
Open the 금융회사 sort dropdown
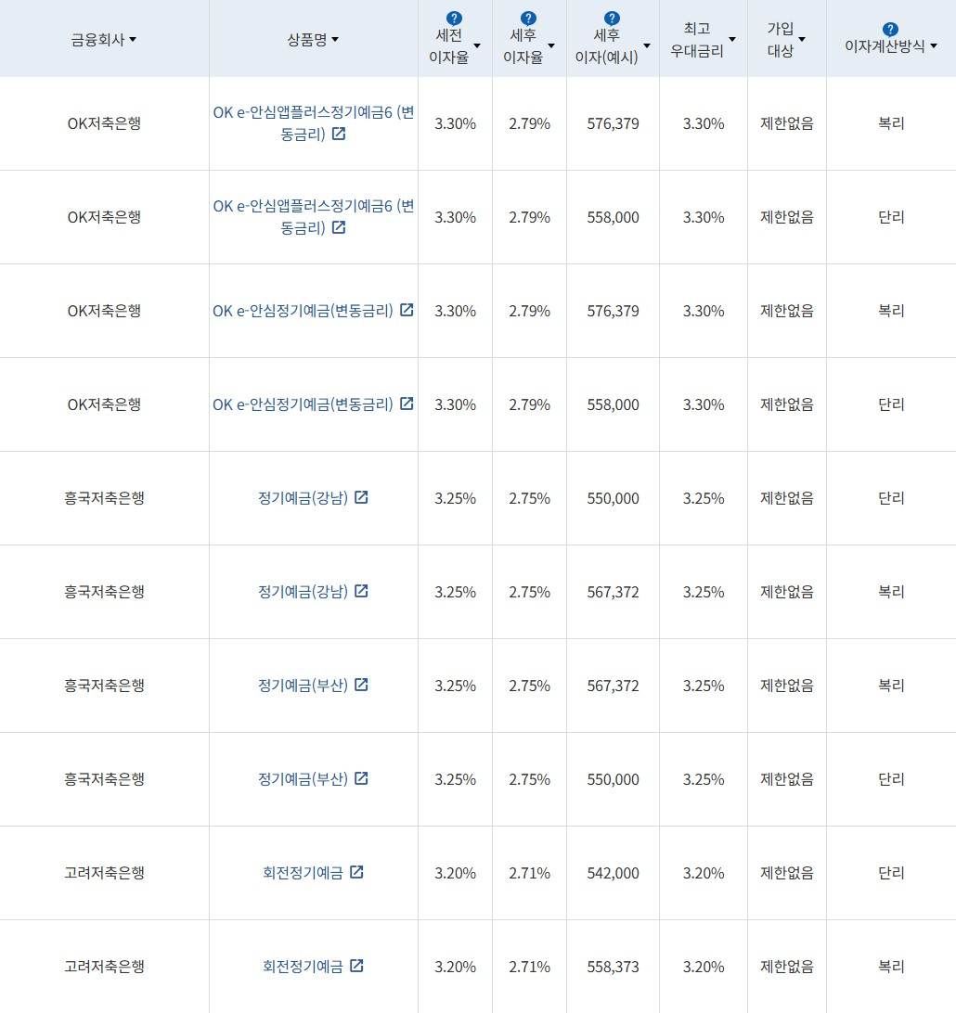[133, 39]
